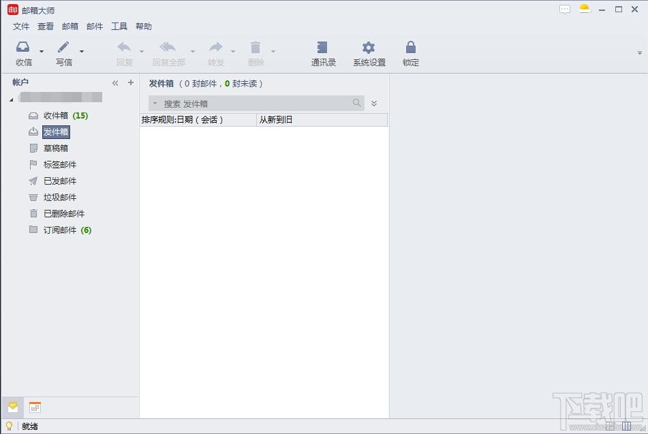The image size is (648, 434).
Task: Expand the 转发 dropdown arrow
Action: 232,51
